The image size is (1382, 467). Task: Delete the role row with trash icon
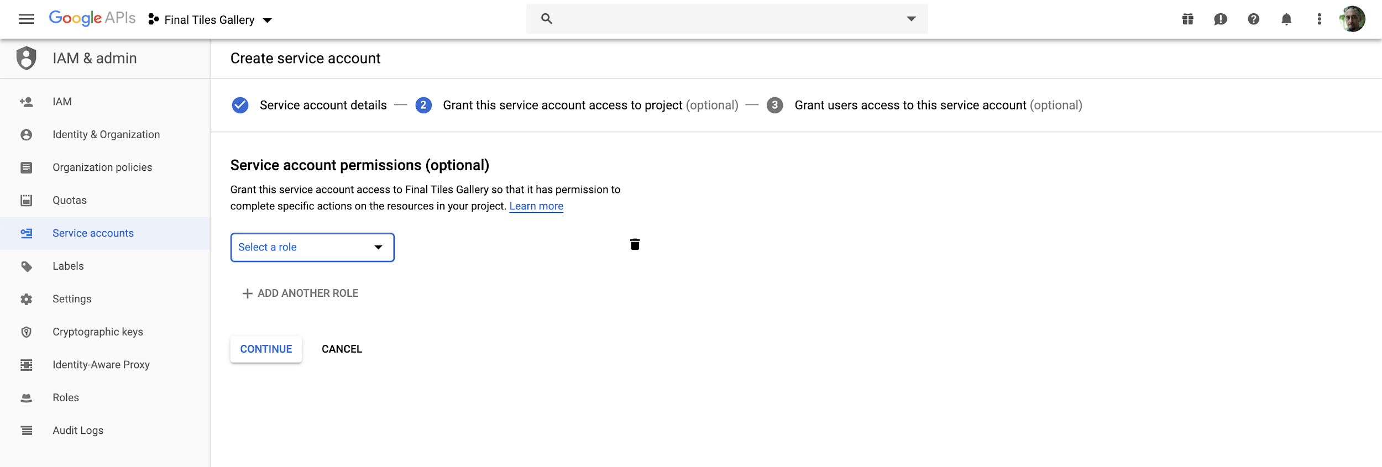point(635,244)
